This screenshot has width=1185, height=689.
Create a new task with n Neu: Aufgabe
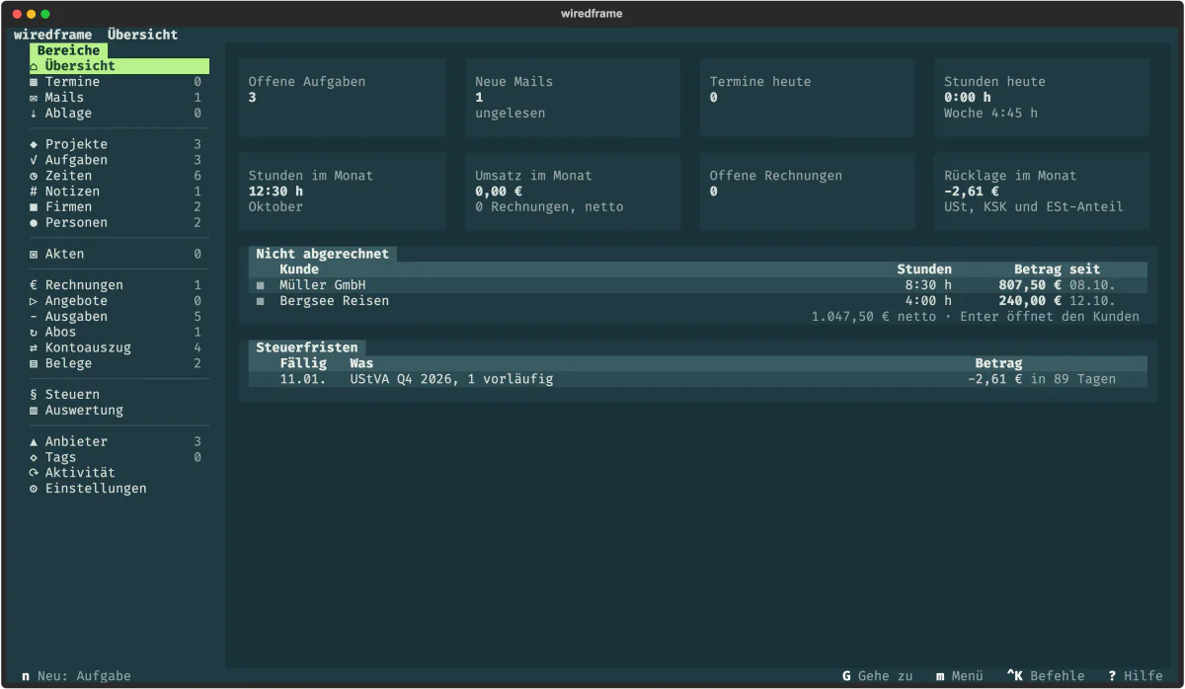tap(76, 676)
